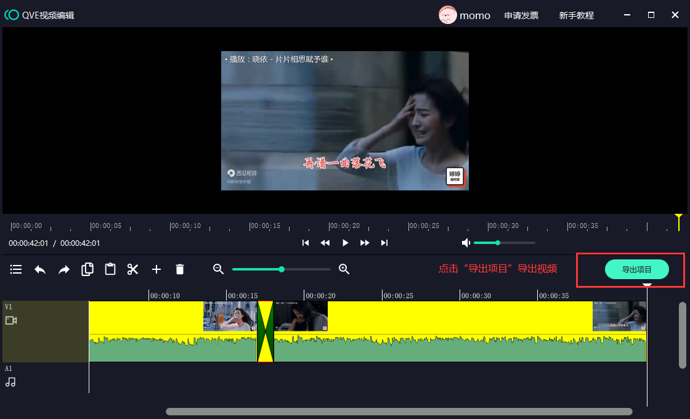
Task: Click the 导出项目 export button
Action: point(636,269)
